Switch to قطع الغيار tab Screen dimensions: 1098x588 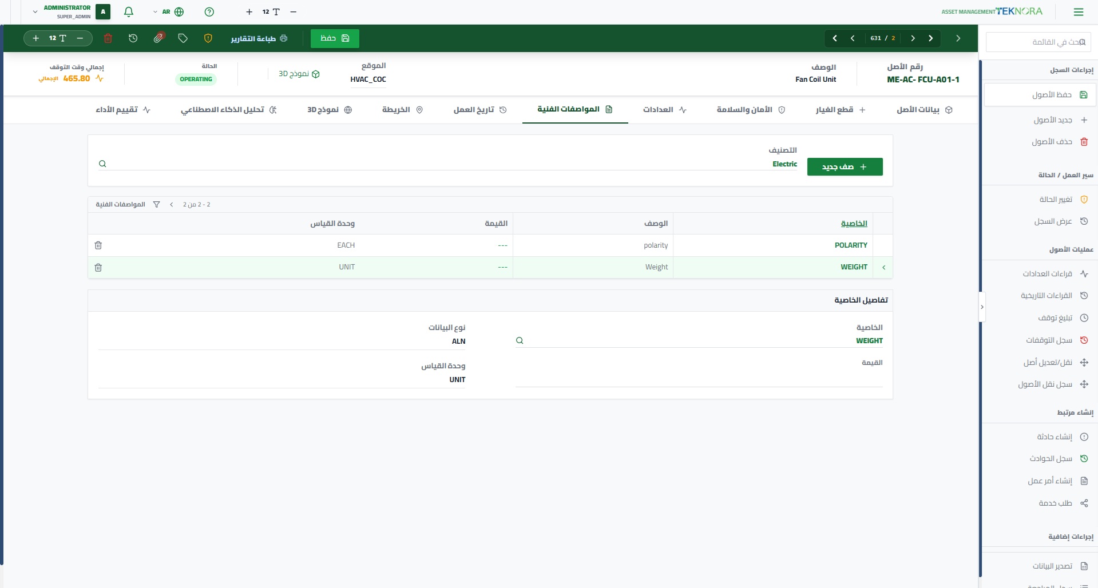coord(841,110)
